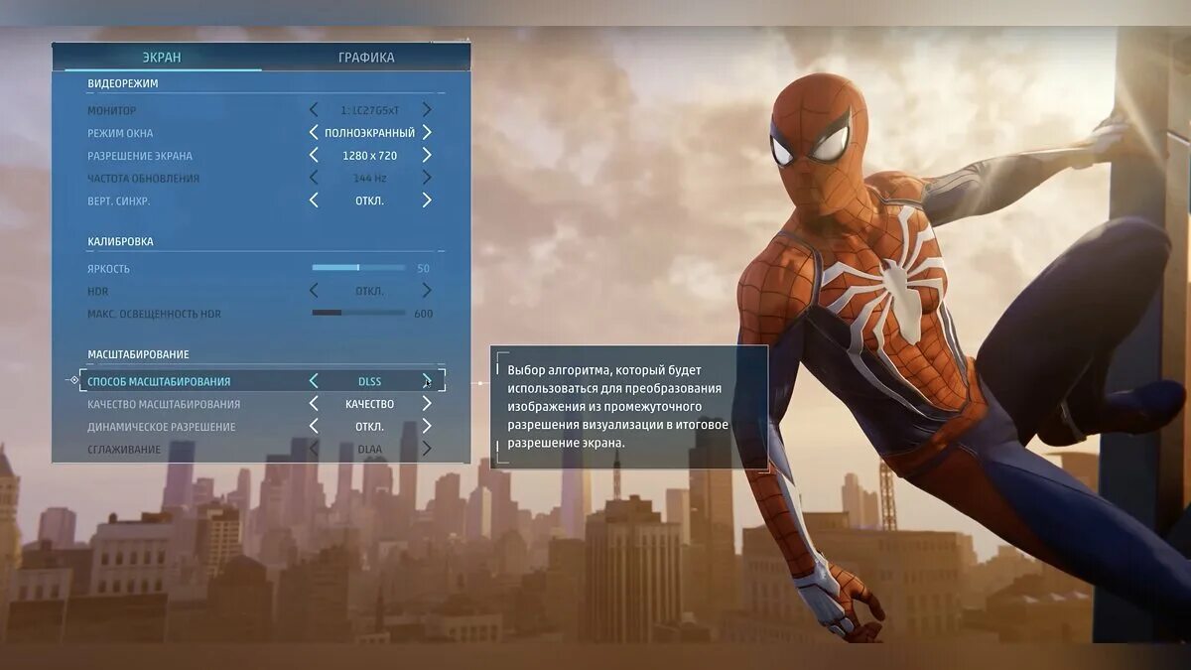Click left arrow for СГЛАЖИВАНИЕ

(x=314, y=449)
